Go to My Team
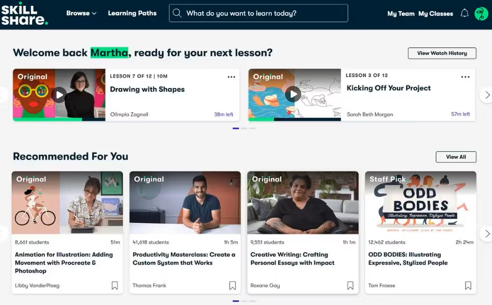This screenshot has height=305, width=492. click(401, 14)
